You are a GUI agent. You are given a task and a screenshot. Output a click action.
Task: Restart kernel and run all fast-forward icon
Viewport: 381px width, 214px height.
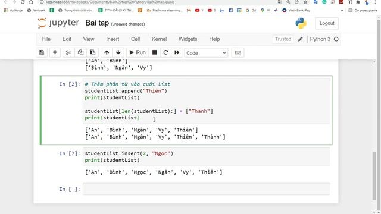coord(177,52)
